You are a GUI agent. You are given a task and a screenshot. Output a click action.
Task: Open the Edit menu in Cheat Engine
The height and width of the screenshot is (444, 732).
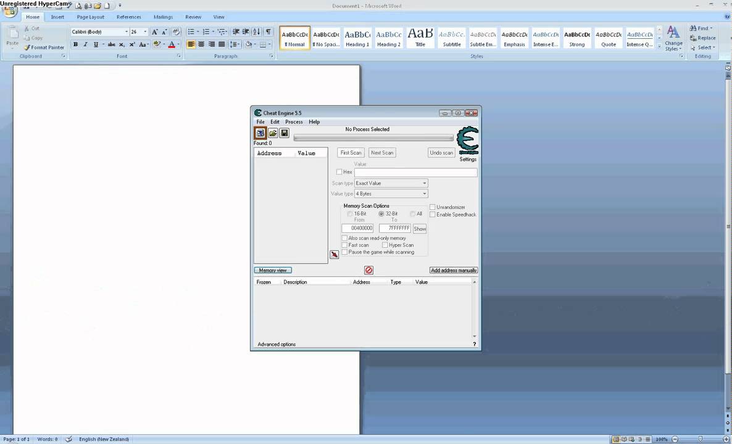(275, 121)
